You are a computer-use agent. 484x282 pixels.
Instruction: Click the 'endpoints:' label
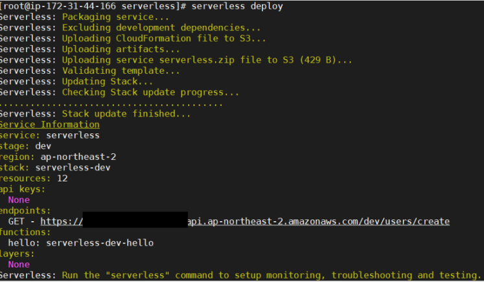point(25,211)
